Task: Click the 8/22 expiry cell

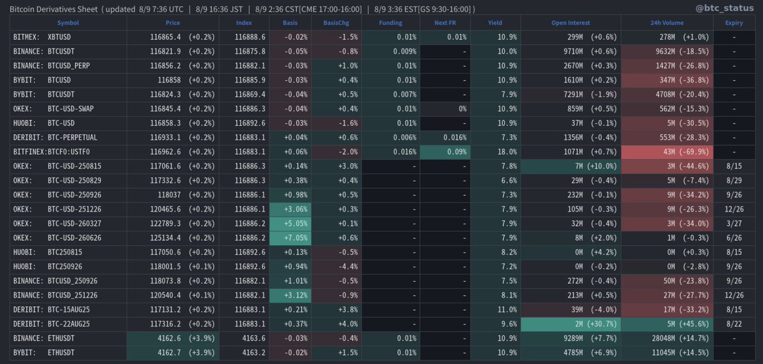Action: pyautogui.click(x=734, y=324)
